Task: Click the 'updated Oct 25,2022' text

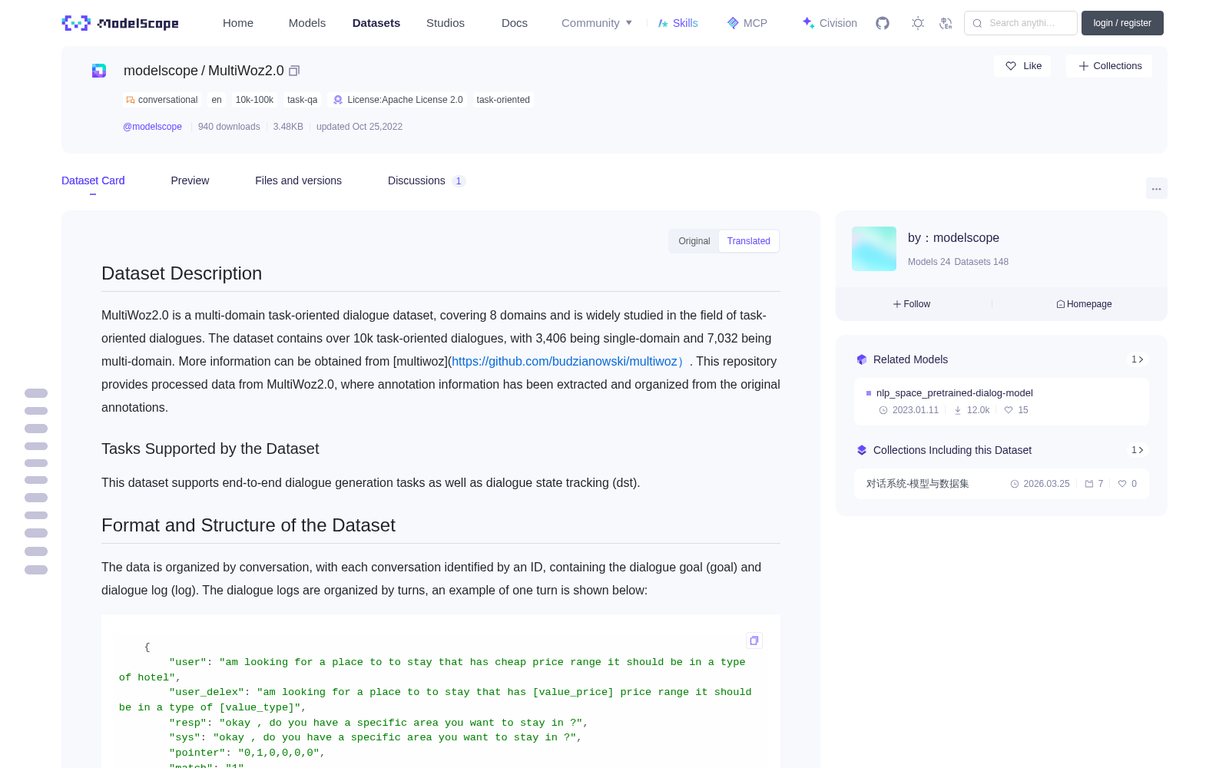Action: click(x=359, y=127)
